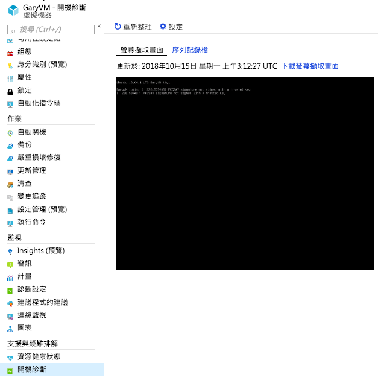Click the 監視 section header

coord(14,237)
